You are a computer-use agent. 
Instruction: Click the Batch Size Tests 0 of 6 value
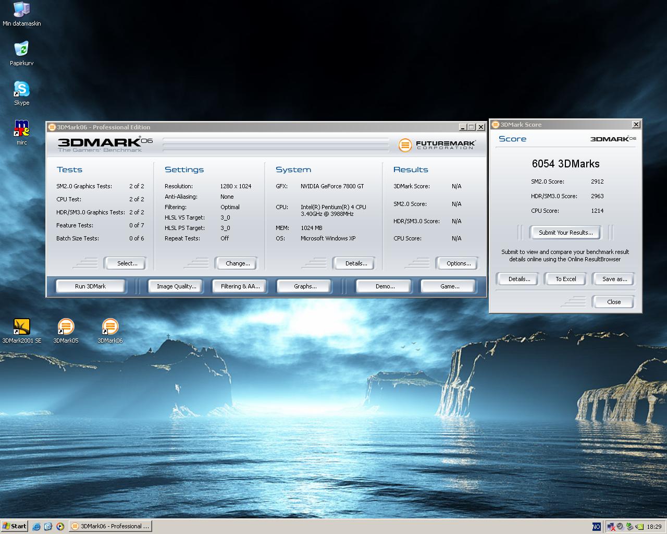click(137, 238)
